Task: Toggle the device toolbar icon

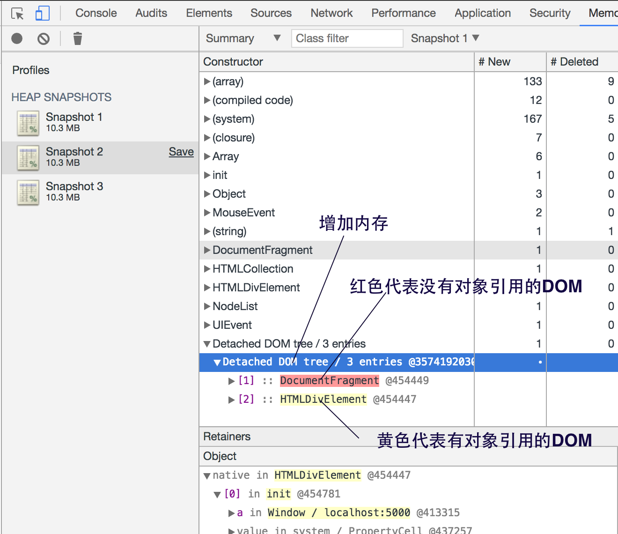Action: pyautogui.click(x=42, y=13)
